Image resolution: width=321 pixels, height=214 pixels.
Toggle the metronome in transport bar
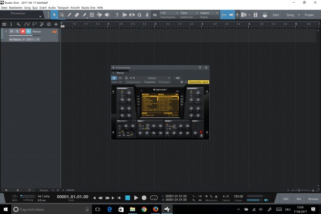point(216,196)
